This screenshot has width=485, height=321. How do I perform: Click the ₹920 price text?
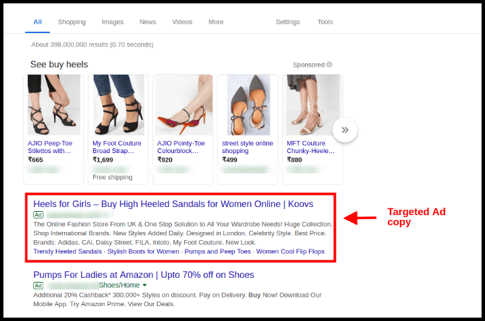pos(165,160)
